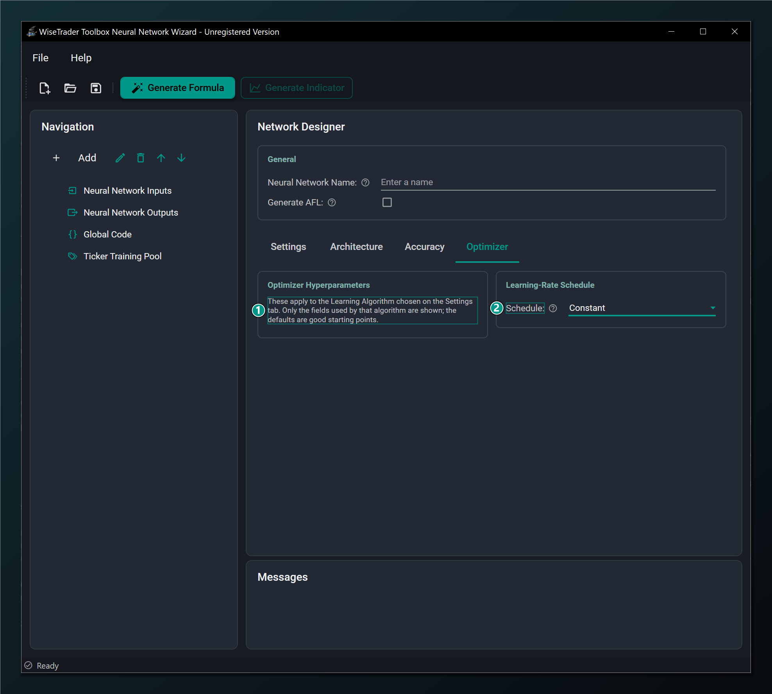Maximize the WiseTrader wizard window
Screen dimensions: 772x694
point(703,32)
